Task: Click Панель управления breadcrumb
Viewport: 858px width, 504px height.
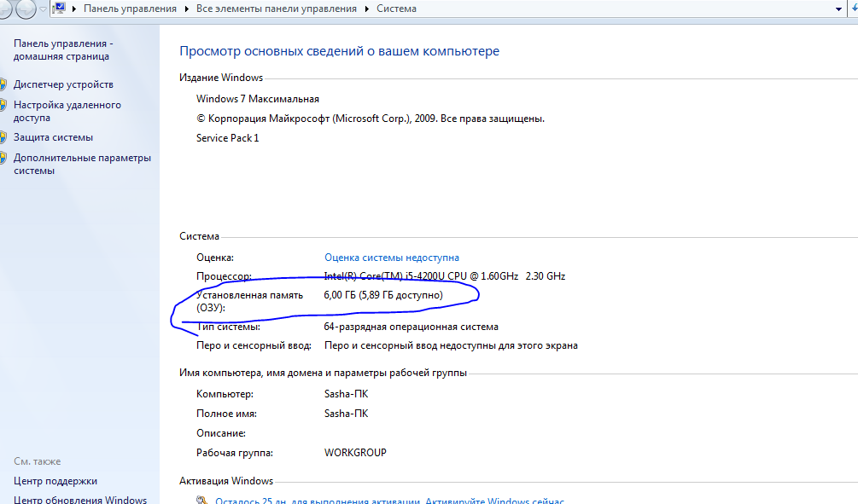Action: pyautogui.click(x=131, y=9)
